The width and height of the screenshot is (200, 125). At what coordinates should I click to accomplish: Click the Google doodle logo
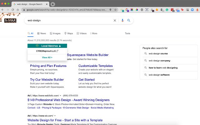[x=10, y=20]
